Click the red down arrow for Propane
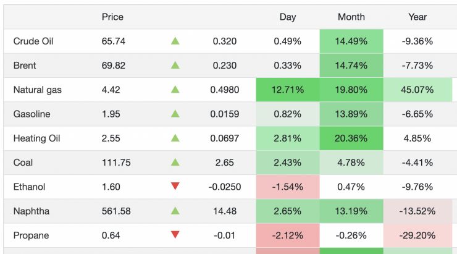This screenshot has height=254, width=457. [175, 235]
